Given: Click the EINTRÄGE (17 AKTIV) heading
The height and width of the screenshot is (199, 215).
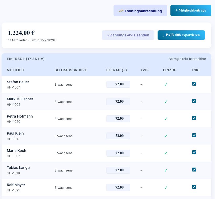Looking at the screenshot, I should [26, 59].
